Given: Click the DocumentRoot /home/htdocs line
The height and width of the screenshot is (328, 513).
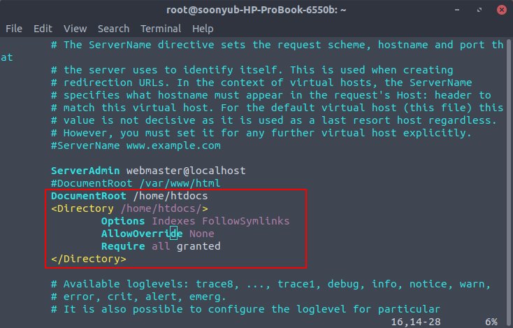Looking at the screenshot, I should [x=129, y=196].
